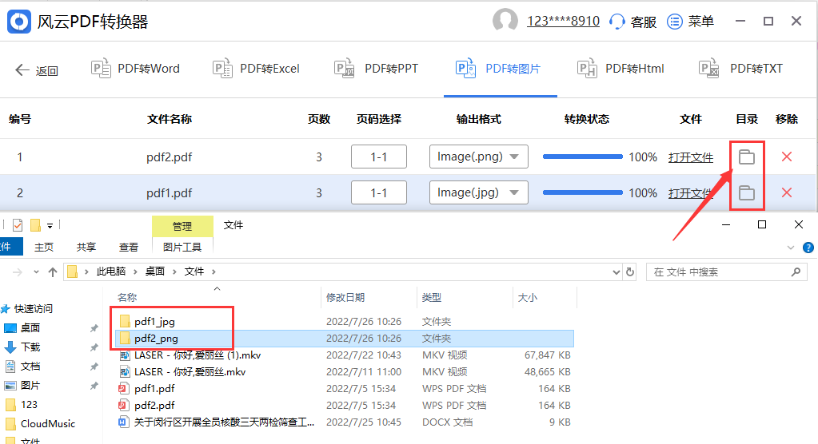Switch to PDF转Excel tab
This screenshot has height=444, width=818.
(256, 68)
